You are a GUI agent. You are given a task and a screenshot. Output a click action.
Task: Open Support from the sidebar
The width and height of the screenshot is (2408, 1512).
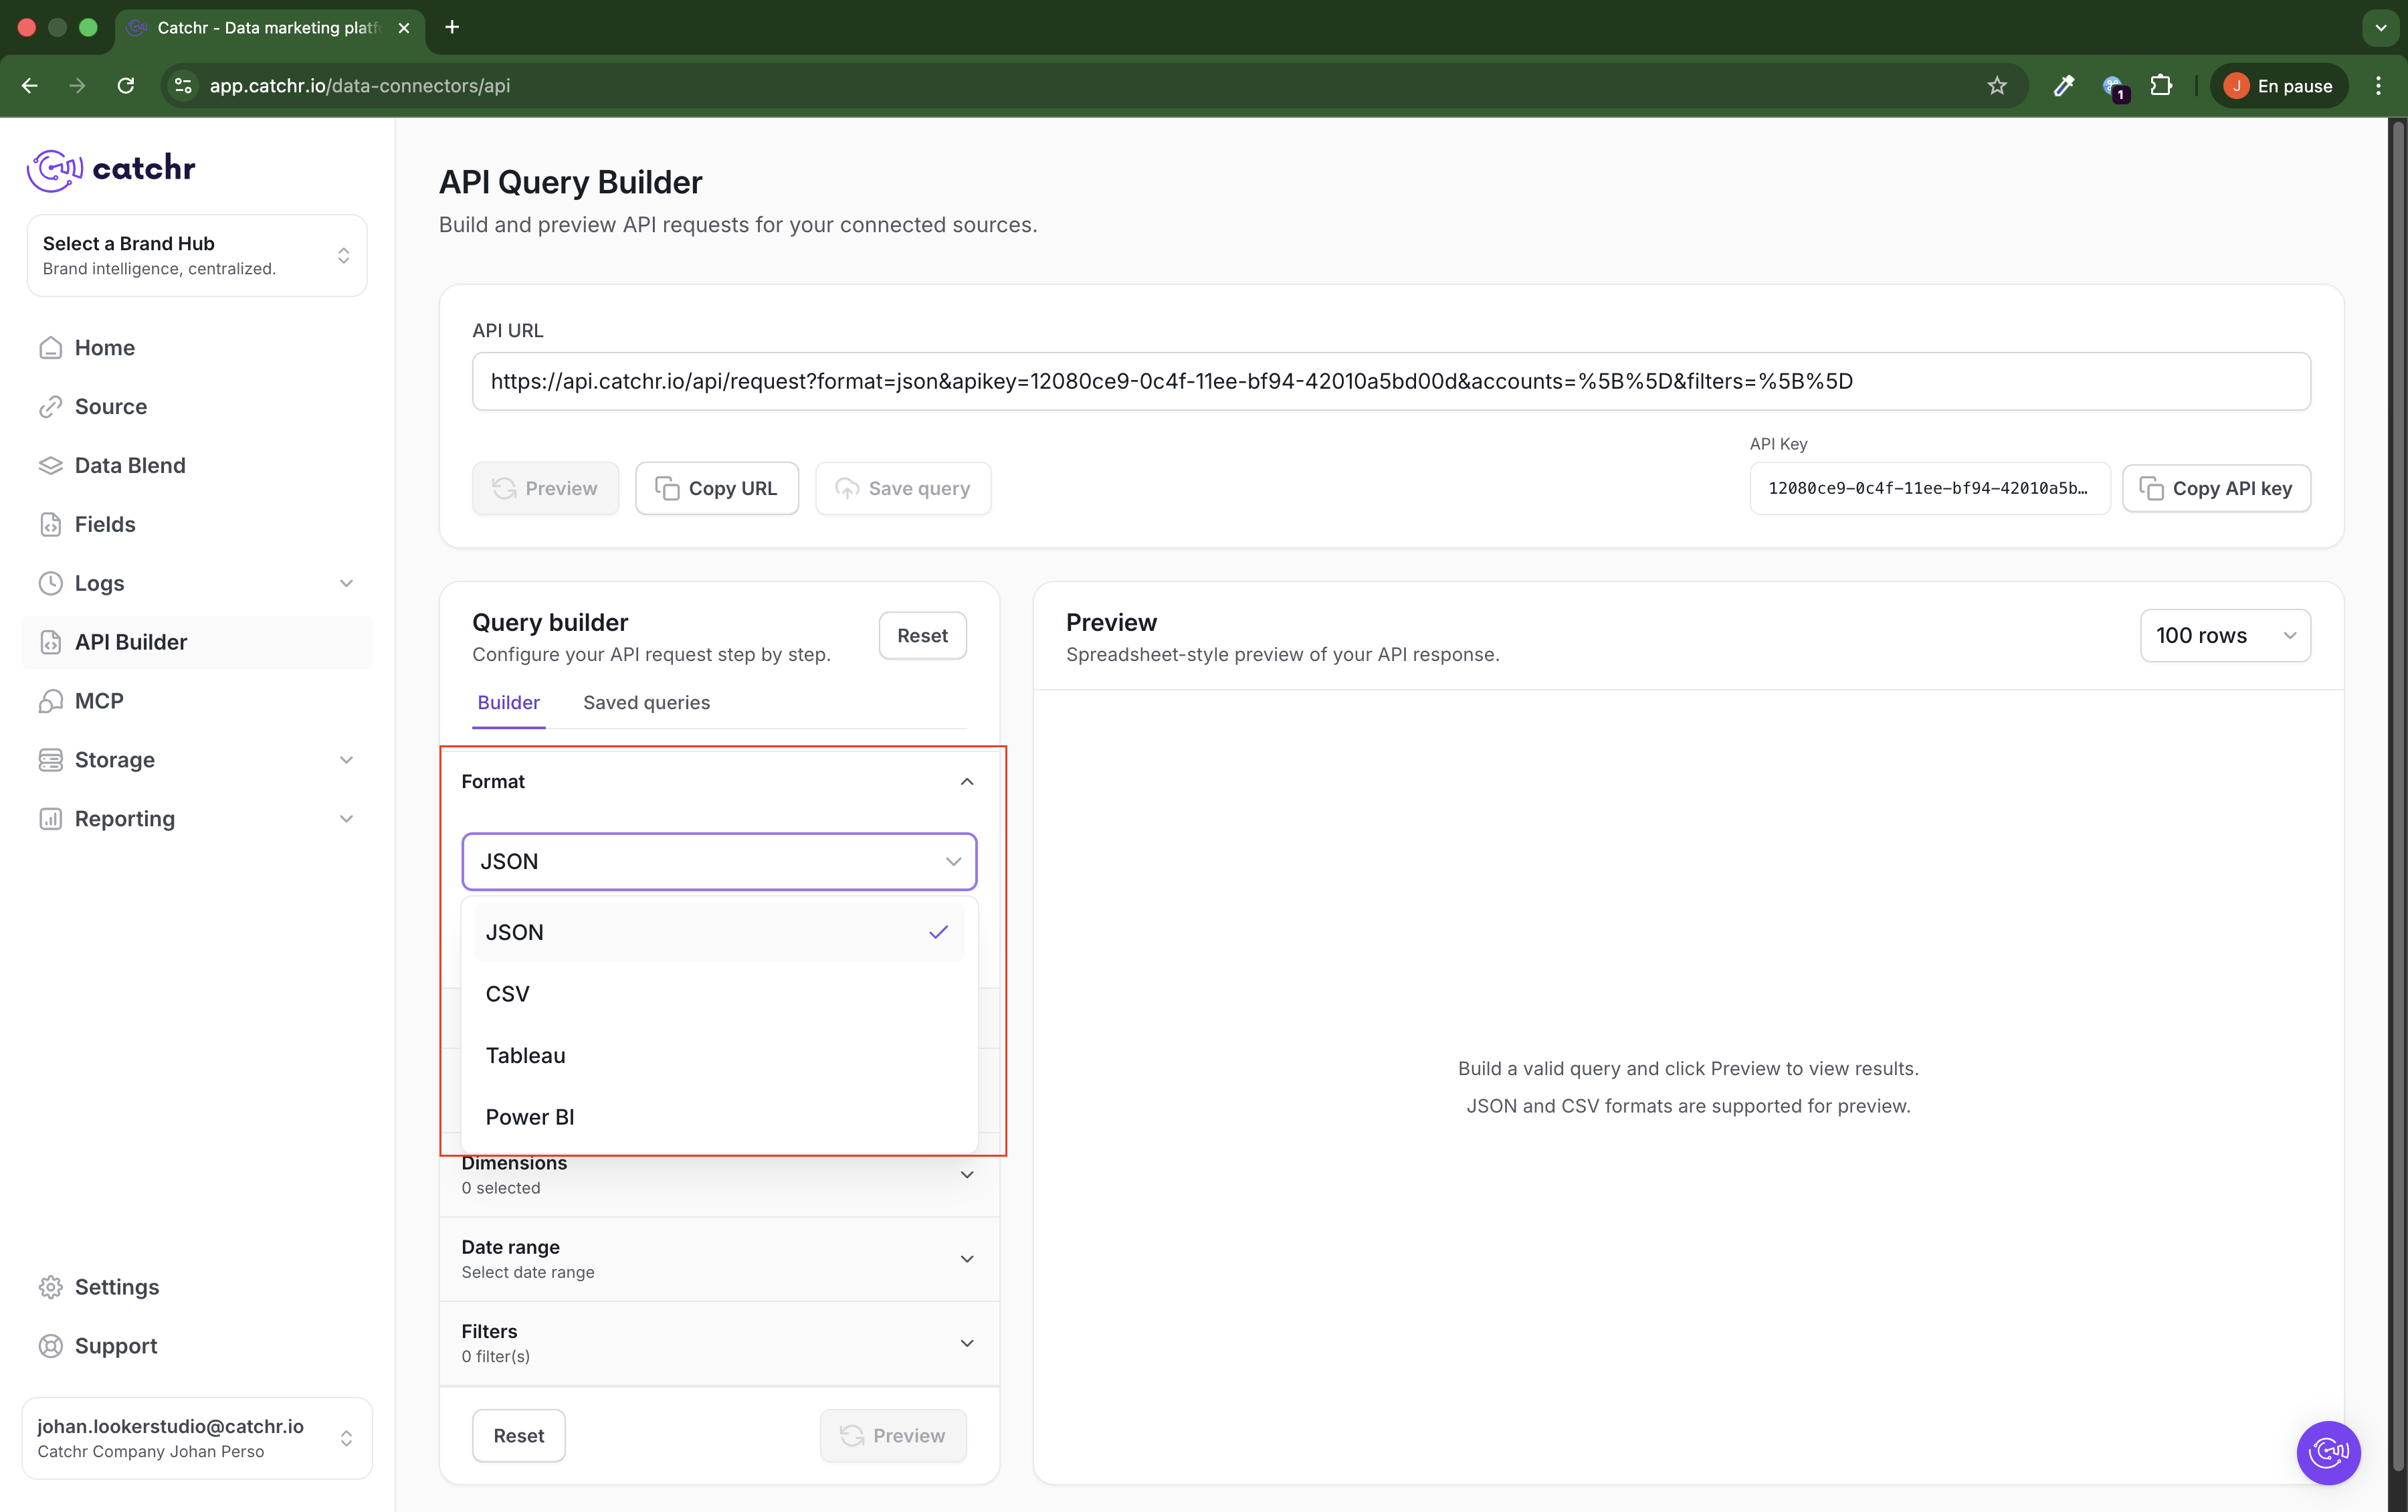coord(116,1346)
